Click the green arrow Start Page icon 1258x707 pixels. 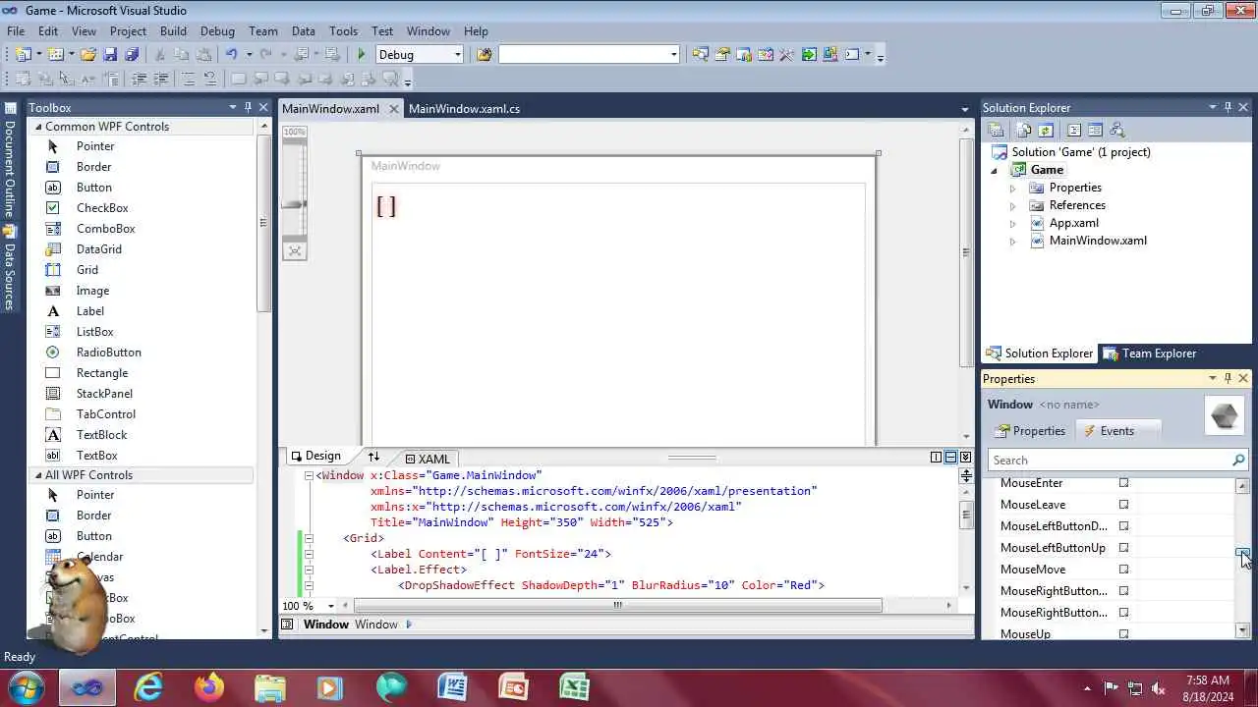point(809,55)
